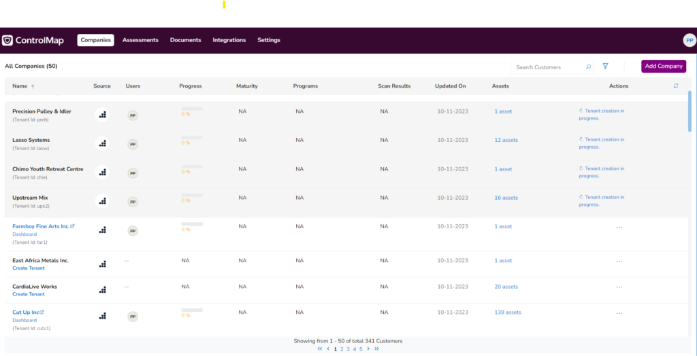Viewport: 697px width, 356px height.
Task: Open Dashboard link under Farmboy Fine Arts
Action: (25, 234)
